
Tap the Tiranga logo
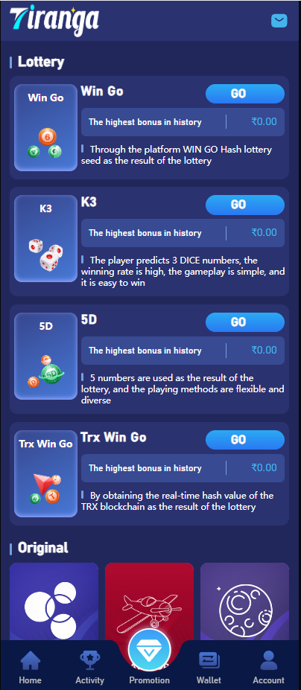54,21
